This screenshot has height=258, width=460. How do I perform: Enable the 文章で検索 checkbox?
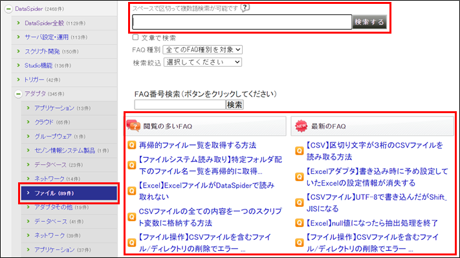135,38
